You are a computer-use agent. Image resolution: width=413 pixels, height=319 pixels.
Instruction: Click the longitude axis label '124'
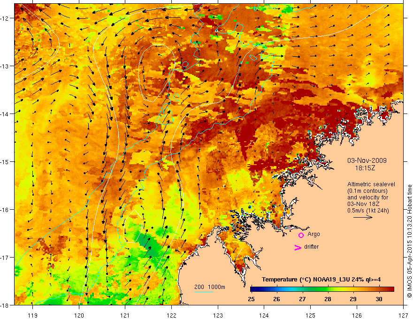point(264,315)
